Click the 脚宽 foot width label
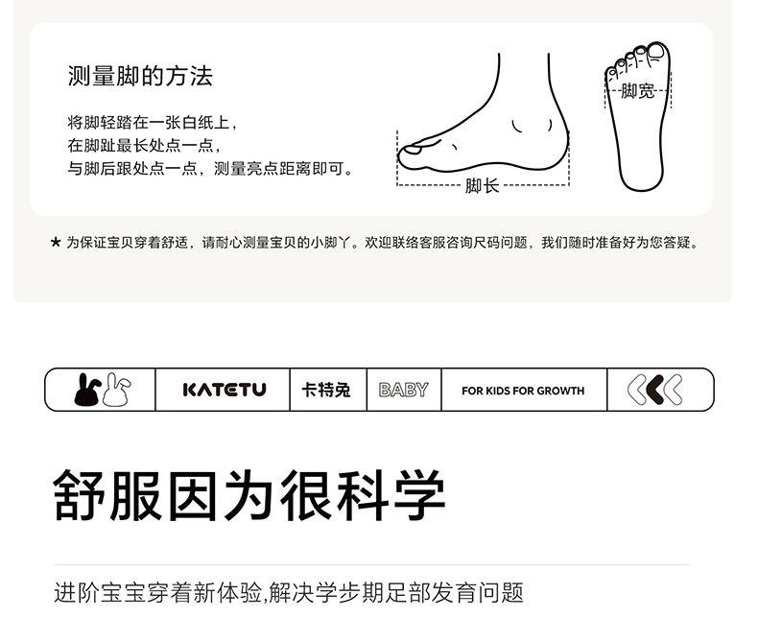 point(637,91)
